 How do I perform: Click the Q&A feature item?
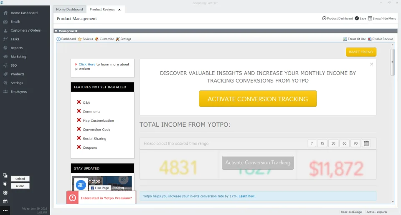pyautogui.click(x=84, y=102)
